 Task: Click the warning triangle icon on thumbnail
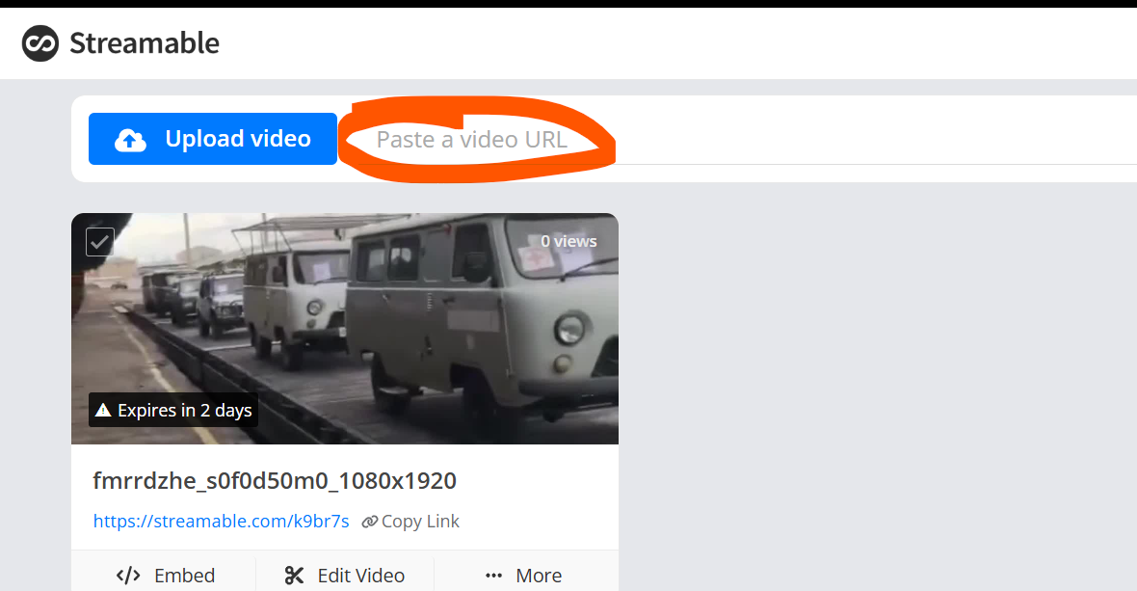pos(104,411)
